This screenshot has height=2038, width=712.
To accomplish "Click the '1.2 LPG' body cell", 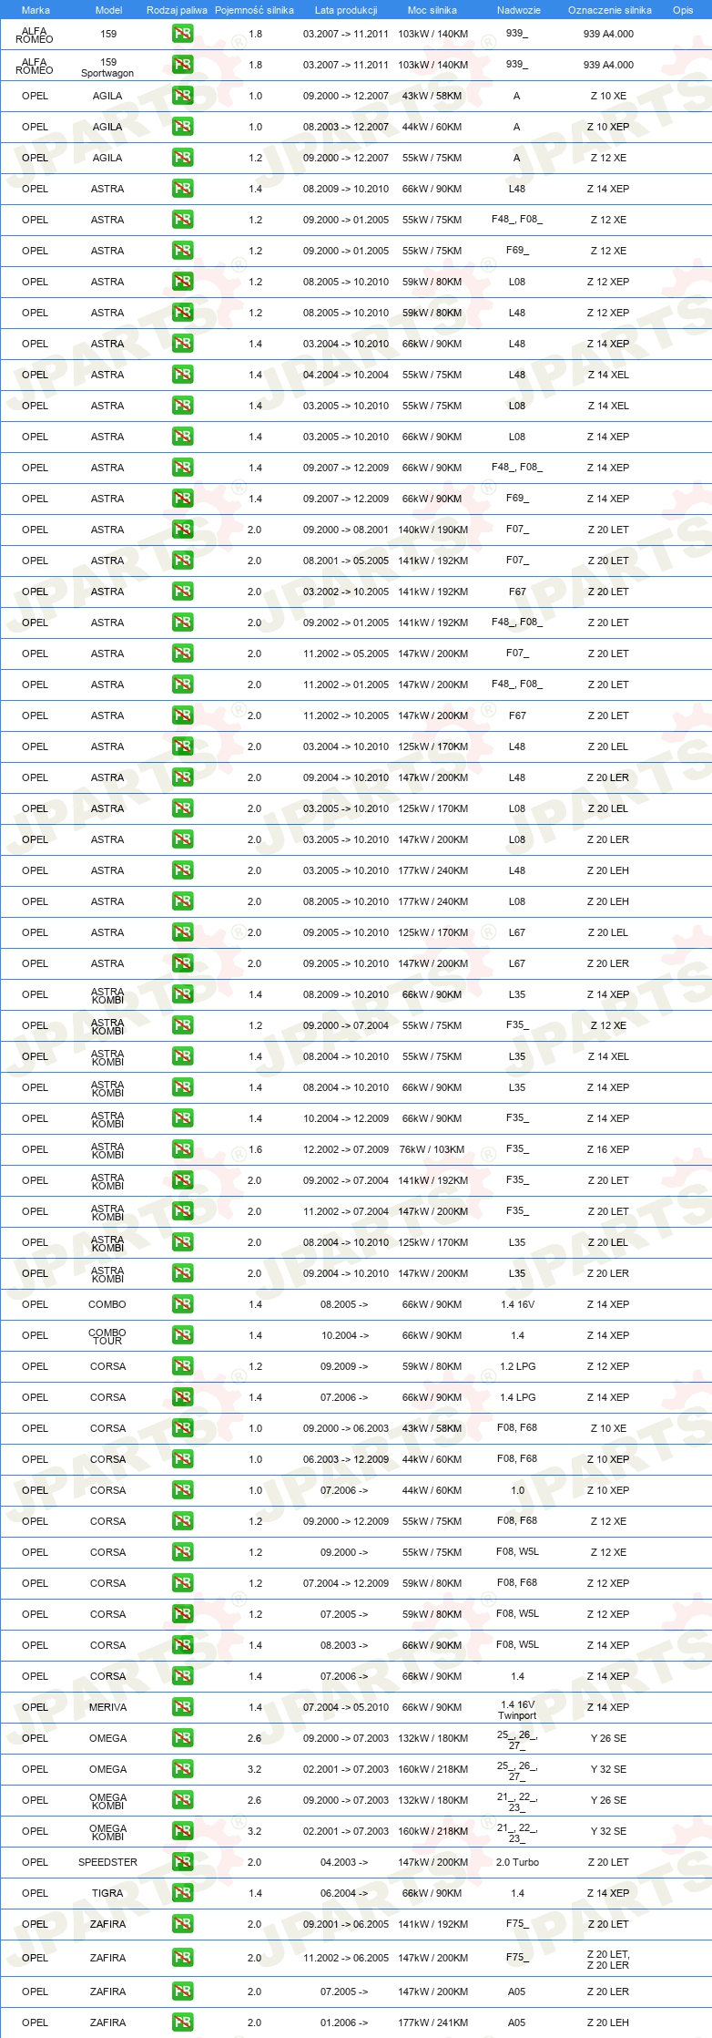I will click(517, 1366).
